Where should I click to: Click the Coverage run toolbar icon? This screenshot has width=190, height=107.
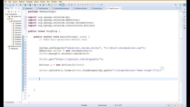click(30, 5)
